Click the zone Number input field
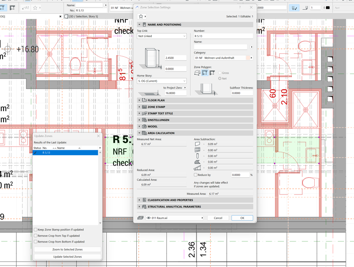The height and width of the screenshot is (267, 354). coord(223,36)
